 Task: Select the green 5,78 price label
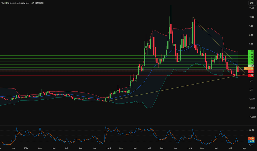tap(251, 51)
